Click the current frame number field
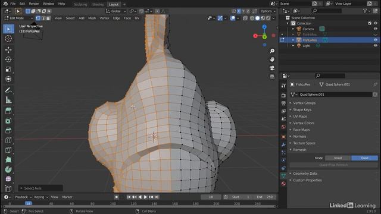 click(x=211, y=197)
